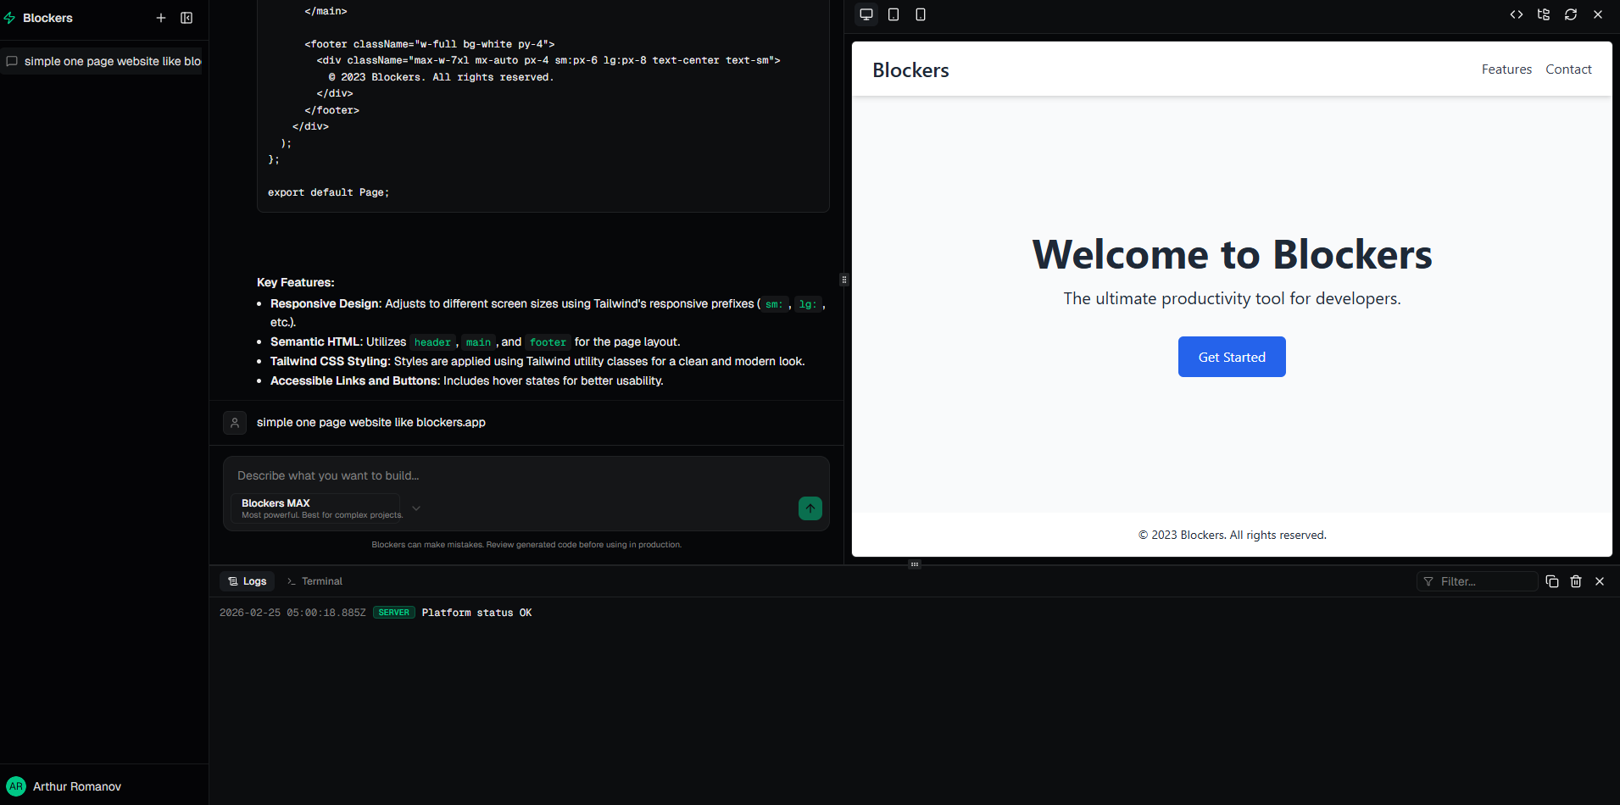Focus the log Filter input field

click(x=1484, y=581)
